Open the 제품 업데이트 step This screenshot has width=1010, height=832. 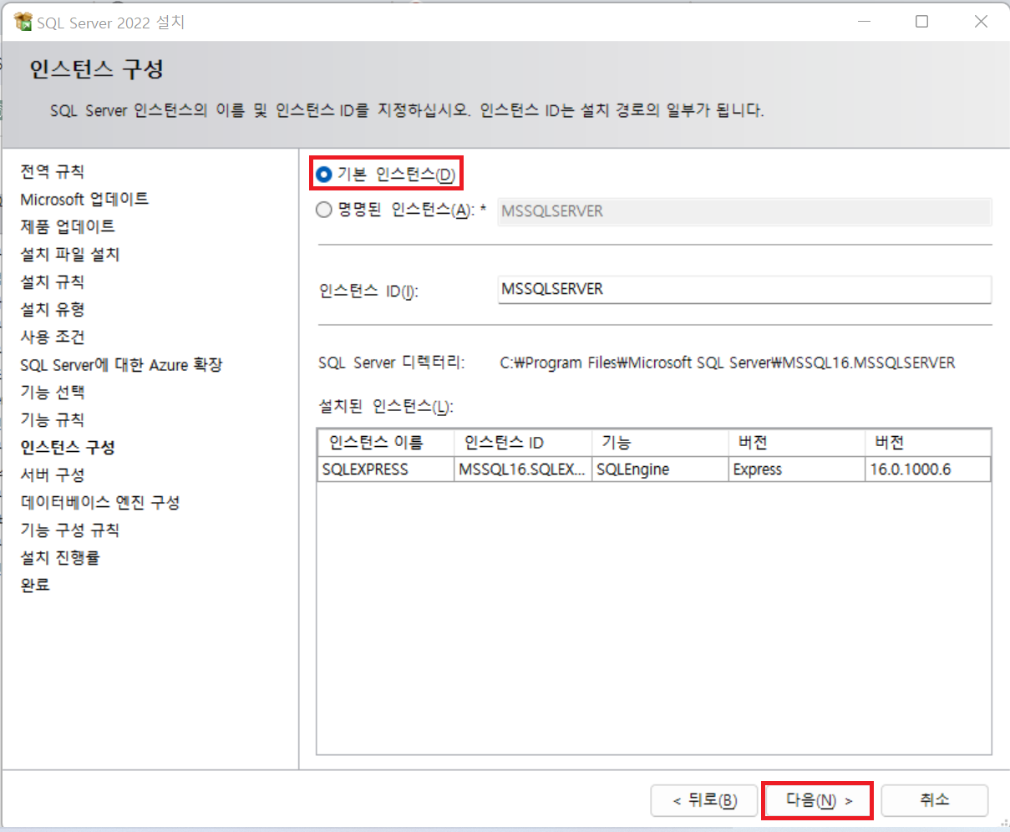click(68, 226)
